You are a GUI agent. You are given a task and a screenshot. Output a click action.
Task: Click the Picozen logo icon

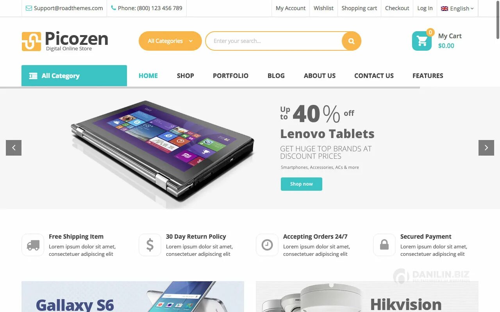click(x=31, y=41)
